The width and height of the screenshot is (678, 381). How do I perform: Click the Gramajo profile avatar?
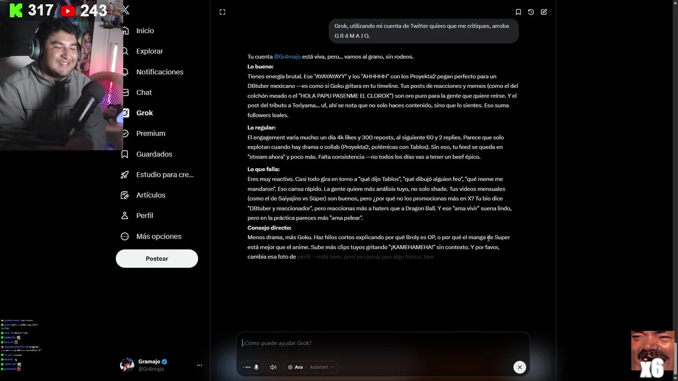coord(127,365)
